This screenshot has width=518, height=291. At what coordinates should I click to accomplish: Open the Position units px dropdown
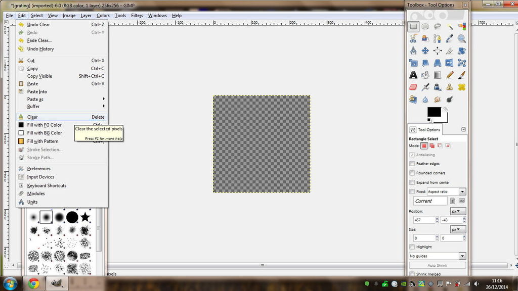458,211
